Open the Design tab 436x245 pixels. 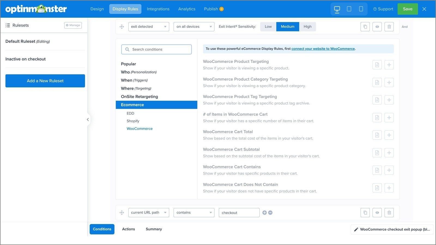tap(97, 9)
